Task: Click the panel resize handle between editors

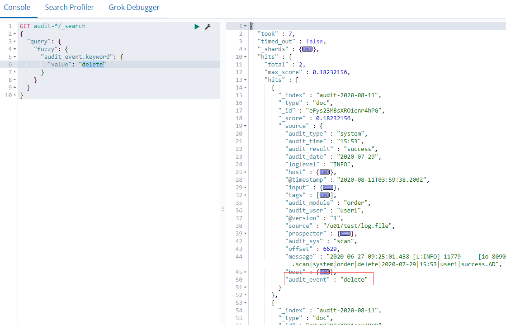Action: click(222, 208)
